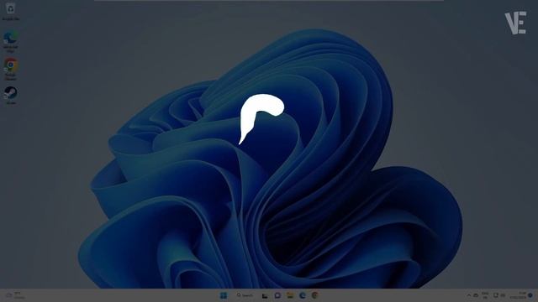Open Google Chrome desktop shortcut
The height and width of the screenshot is (302, 538).
(10, 69)
